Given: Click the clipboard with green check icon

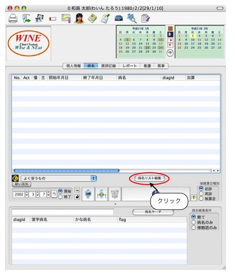Looking at the screenshot, I should [x=105, y=18].
